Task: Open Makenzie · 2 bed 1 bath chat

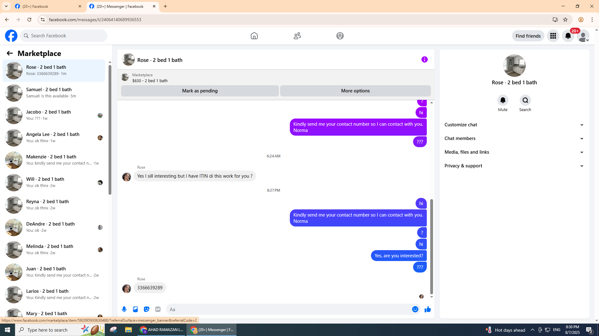Action: (54, 160)
